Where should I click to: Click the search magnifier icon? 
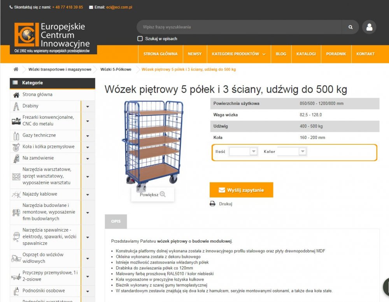pos(350,27)
